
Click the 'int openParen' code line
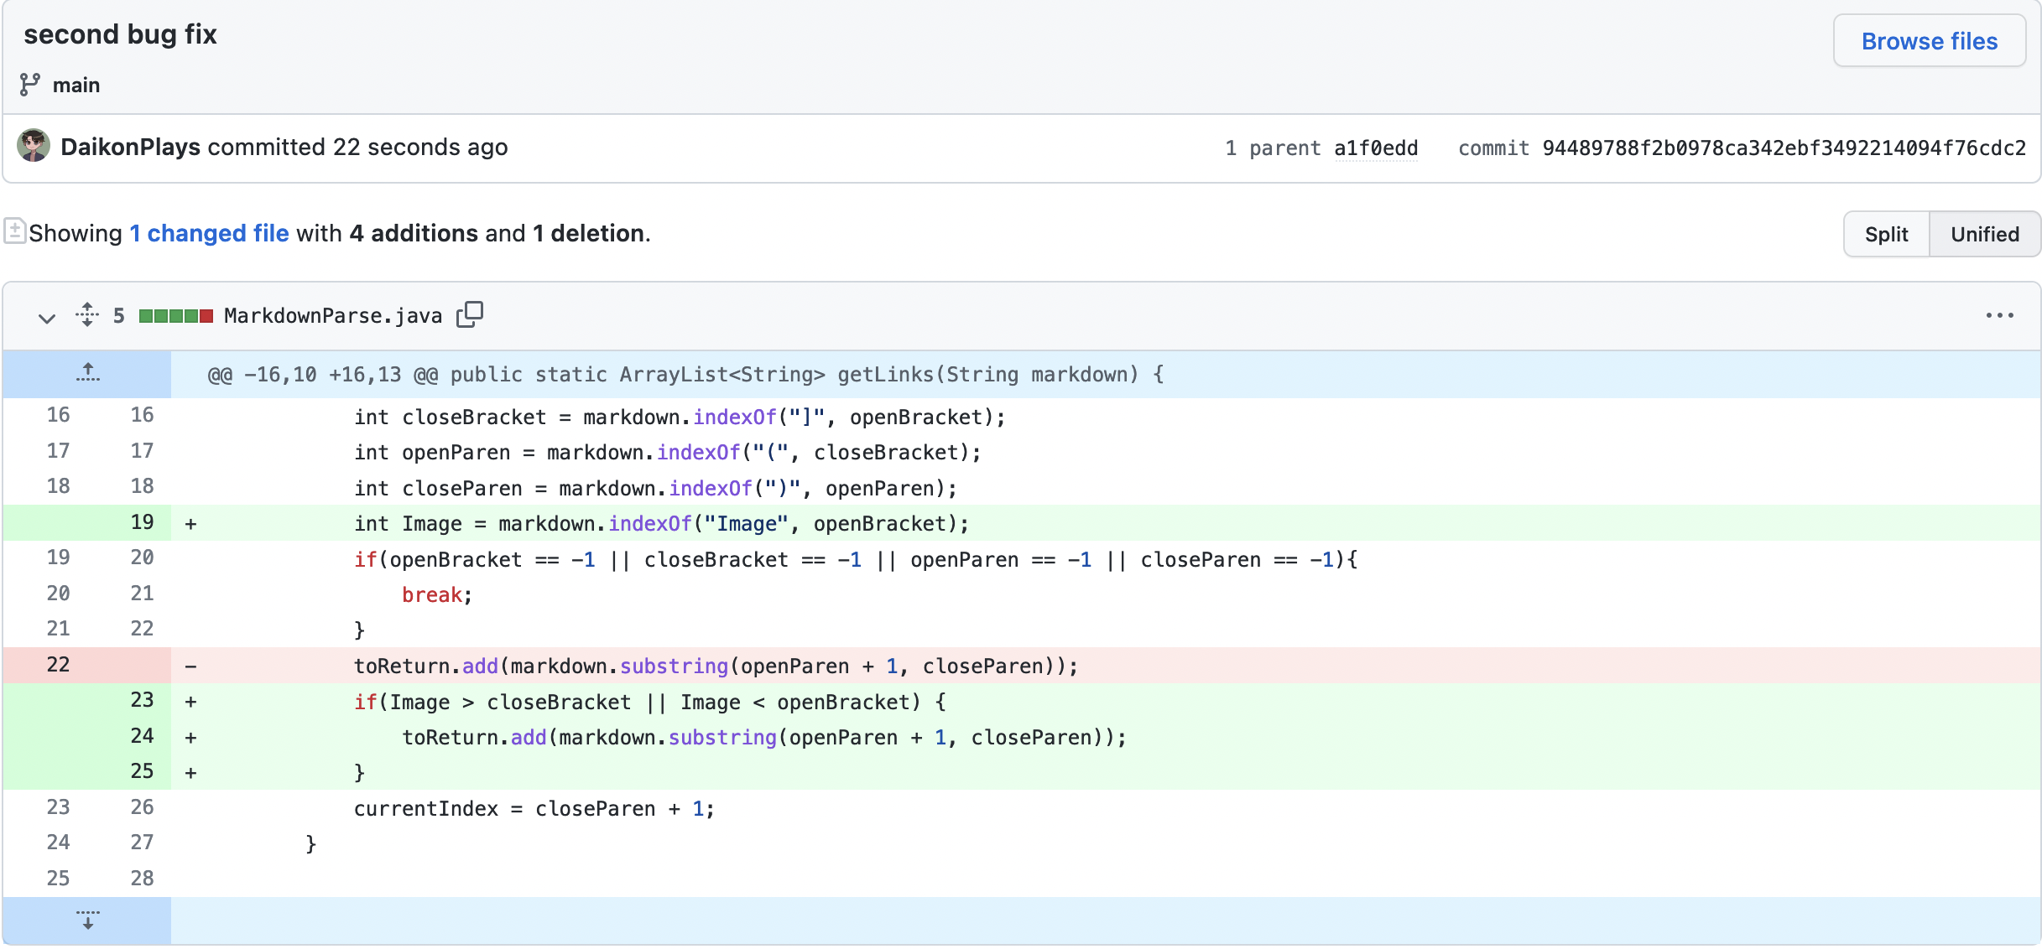coord(667,453)
